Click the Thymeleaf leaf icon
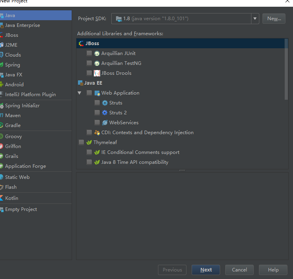293x279 pixels. pos(89,142)
